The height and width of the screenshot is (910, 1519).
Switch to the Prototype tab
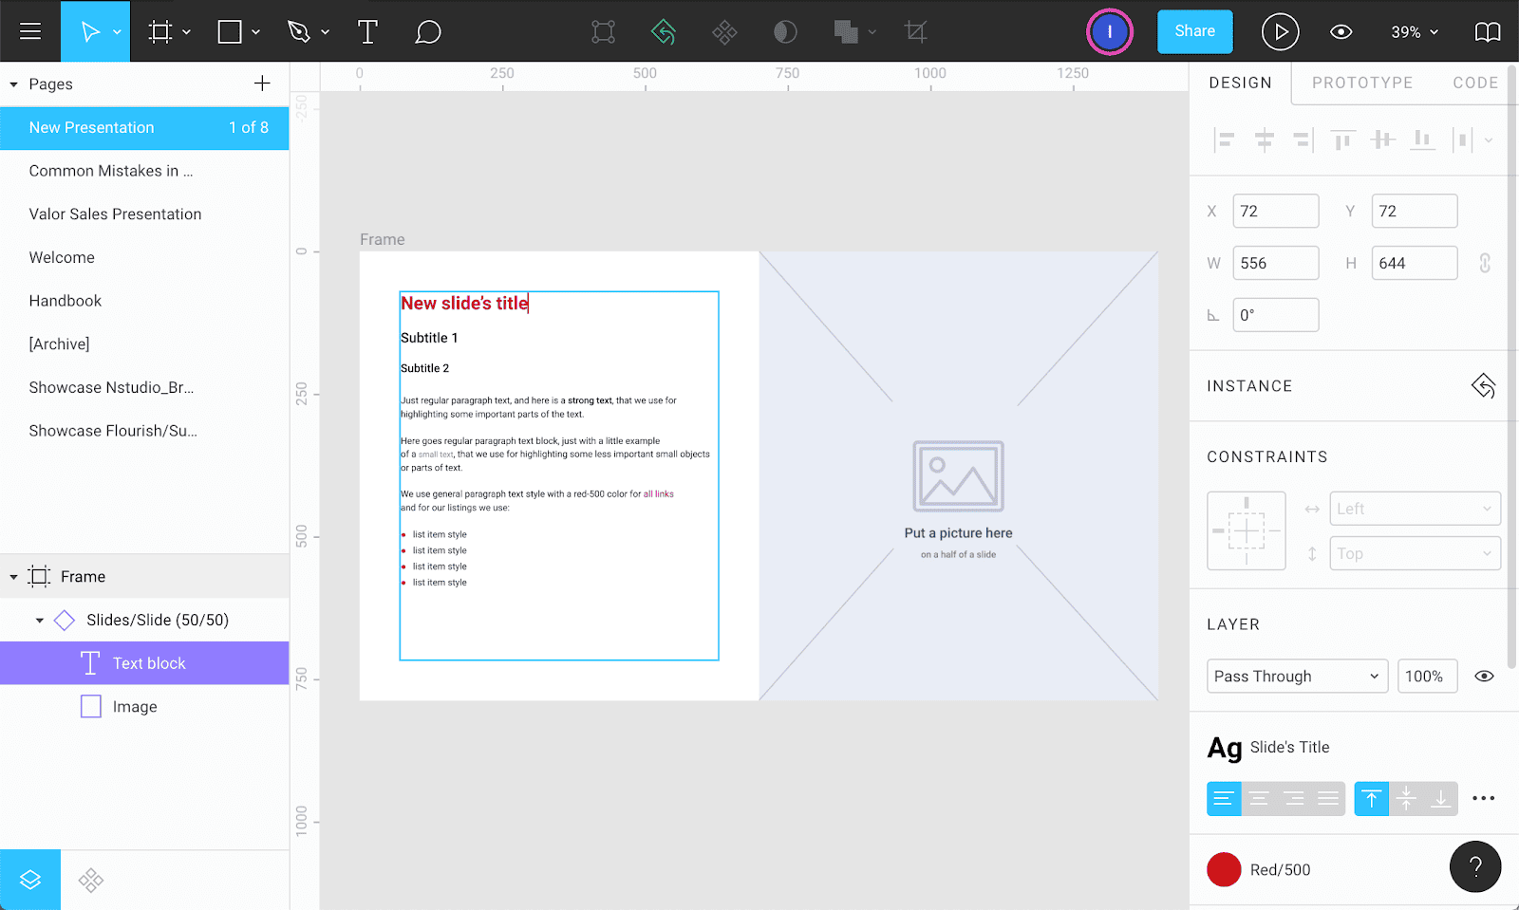click(1361, 84)
